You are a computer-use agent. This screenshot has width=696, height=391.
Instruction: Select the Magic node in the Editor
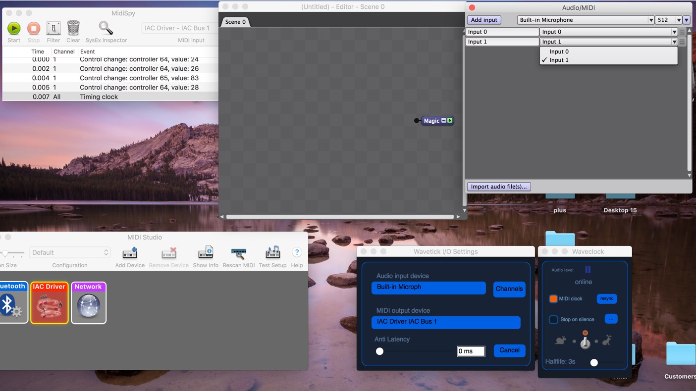tap(431, 121)
